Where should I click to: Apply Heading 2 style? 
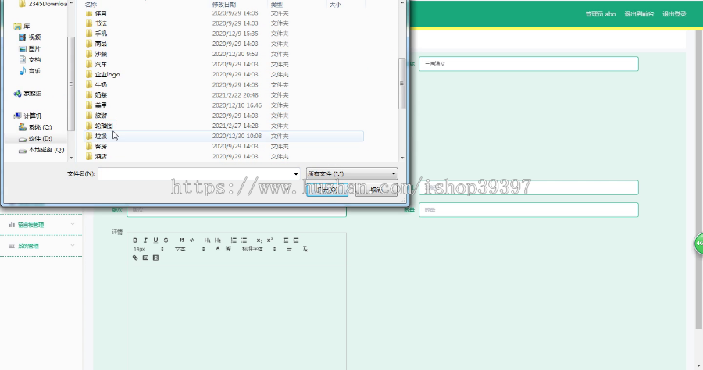pos(218,240)
